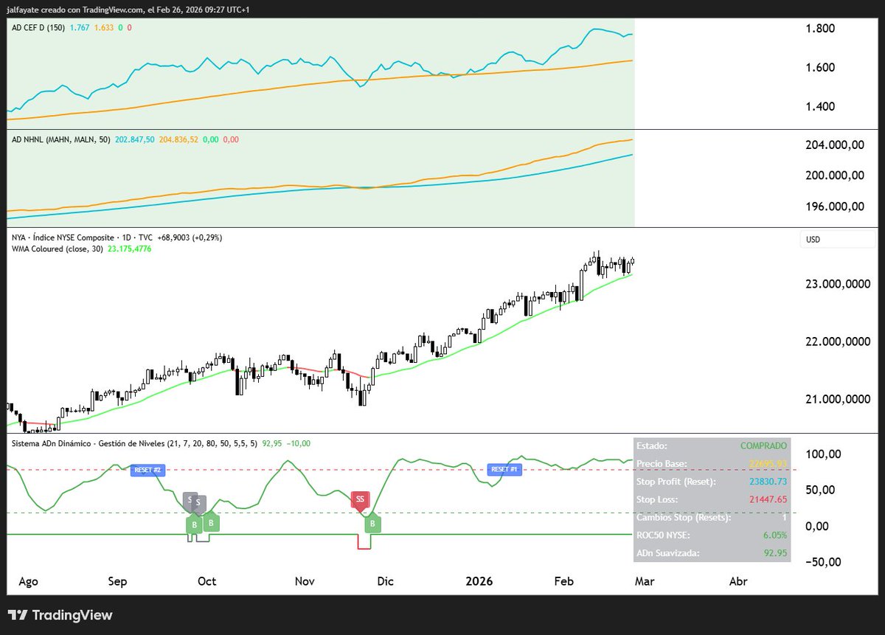Click the Dic label on time axis
Viewport: 885px width, 635px height.
385,581
